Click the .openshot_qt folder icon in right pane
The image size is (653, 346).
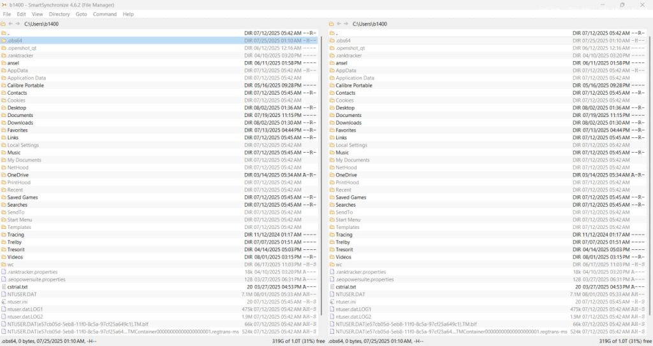point(332,48)
